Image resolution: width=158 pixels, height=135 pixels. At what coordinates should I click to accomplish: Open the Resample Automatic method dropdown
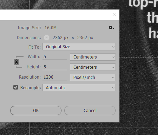(x=79, y=88)
